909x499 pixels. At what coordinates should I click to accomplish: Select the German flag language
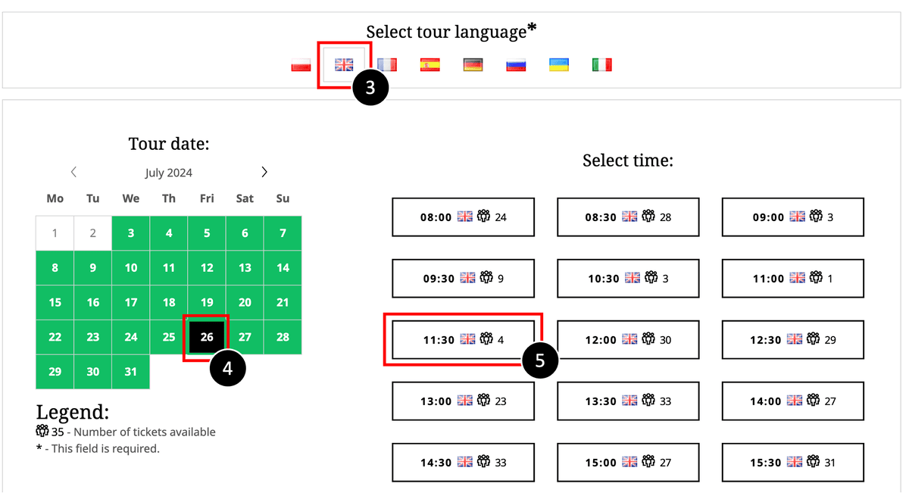click(473, 65)
